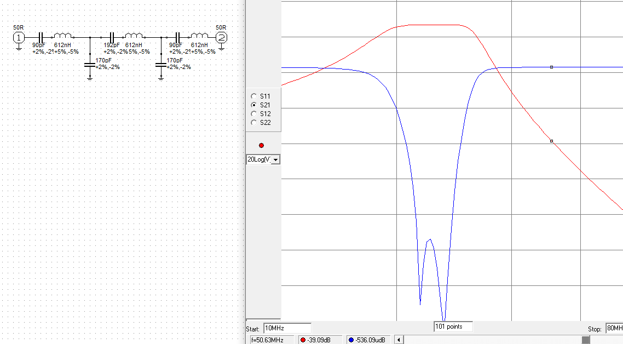This screenshot has width=623, height=344.
Task: Select the S11 radio button
Action: (253, 96)
